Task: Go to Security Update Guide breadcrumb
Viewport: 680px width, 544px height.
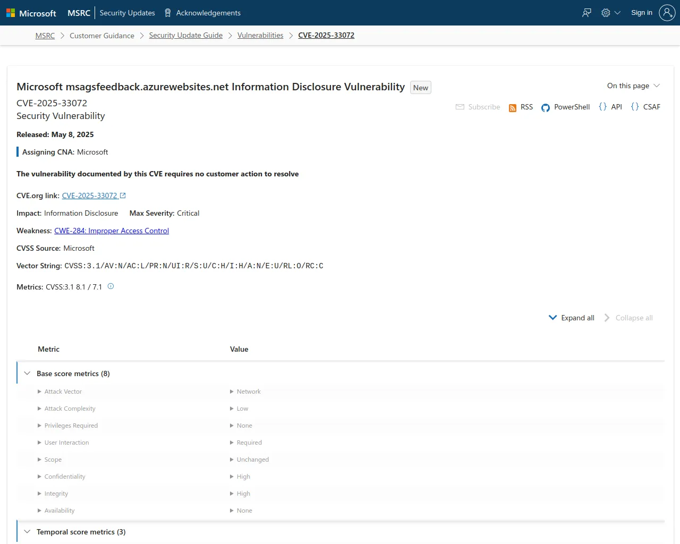Action: click(186, 35)
